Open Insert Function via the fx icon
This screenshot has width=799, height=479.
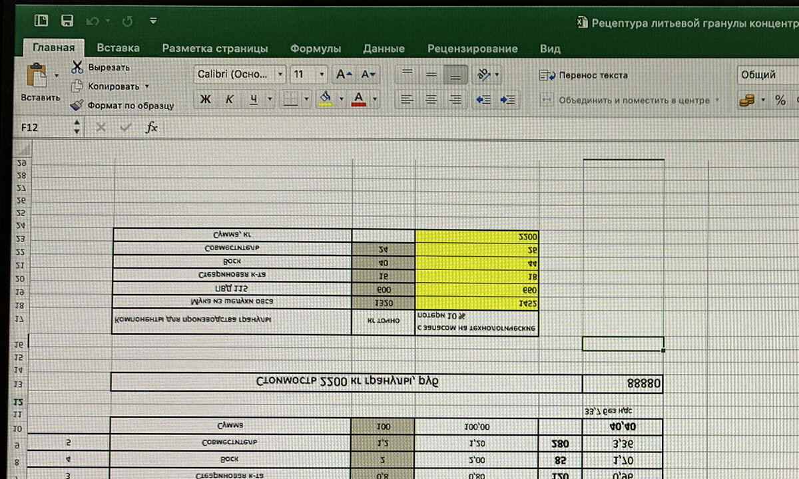pyautogui.click(x=152, y=128)
